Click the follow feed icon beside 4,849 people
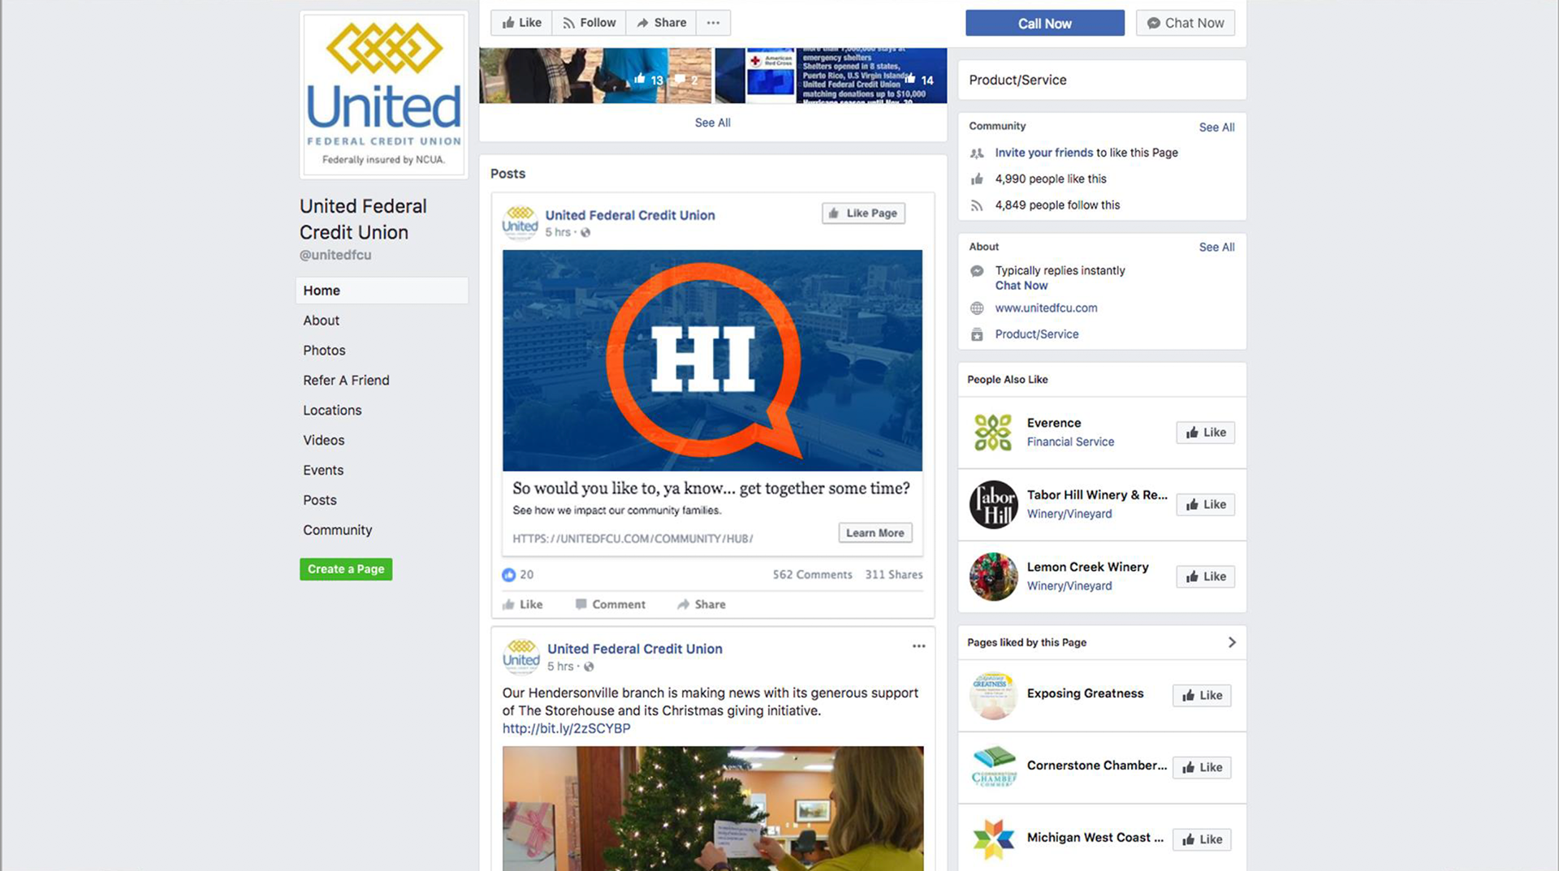Image resolution: width=1559 pixels, height=871 pixels. click(x=977, y=205)
